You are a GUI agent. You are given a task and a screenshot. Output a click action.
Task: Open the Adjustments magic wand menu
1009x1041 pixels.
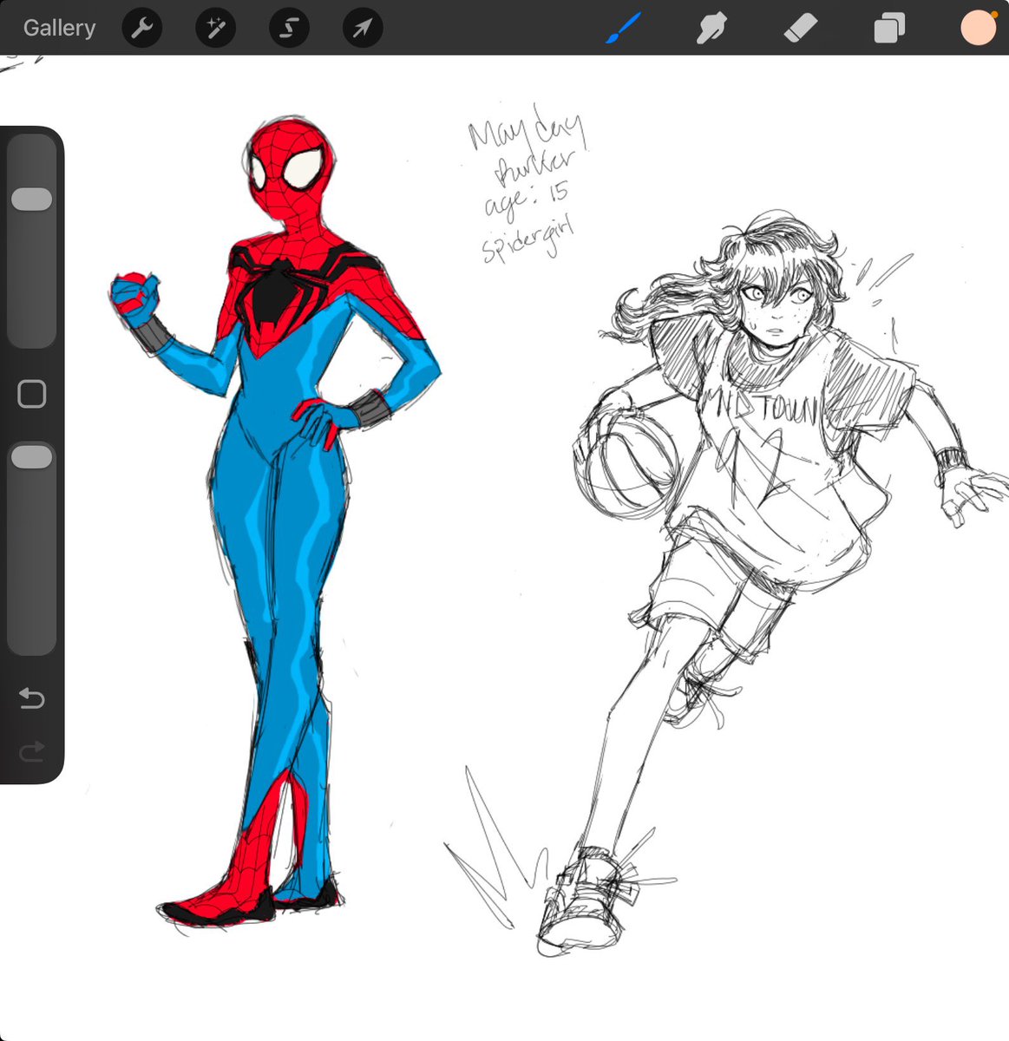(x=215, y=29)
